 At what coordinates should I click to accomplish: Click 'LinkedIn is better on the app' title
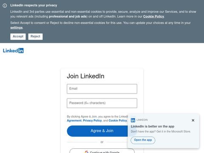click(x=153, y=126)
